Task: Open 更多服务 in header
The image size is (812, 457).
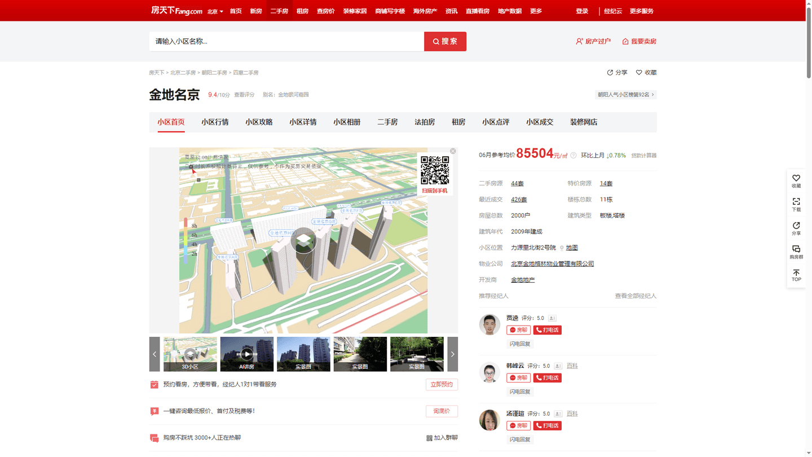Action: (x=642, y=11)
